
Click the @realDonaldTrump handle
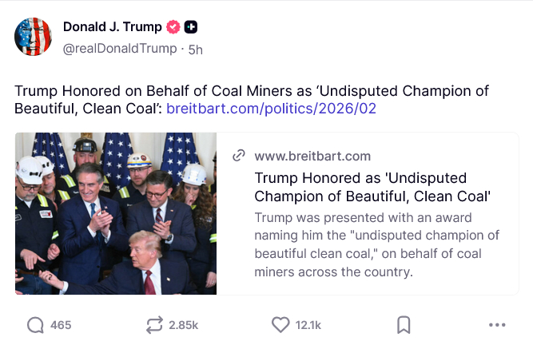click(120, 49)
